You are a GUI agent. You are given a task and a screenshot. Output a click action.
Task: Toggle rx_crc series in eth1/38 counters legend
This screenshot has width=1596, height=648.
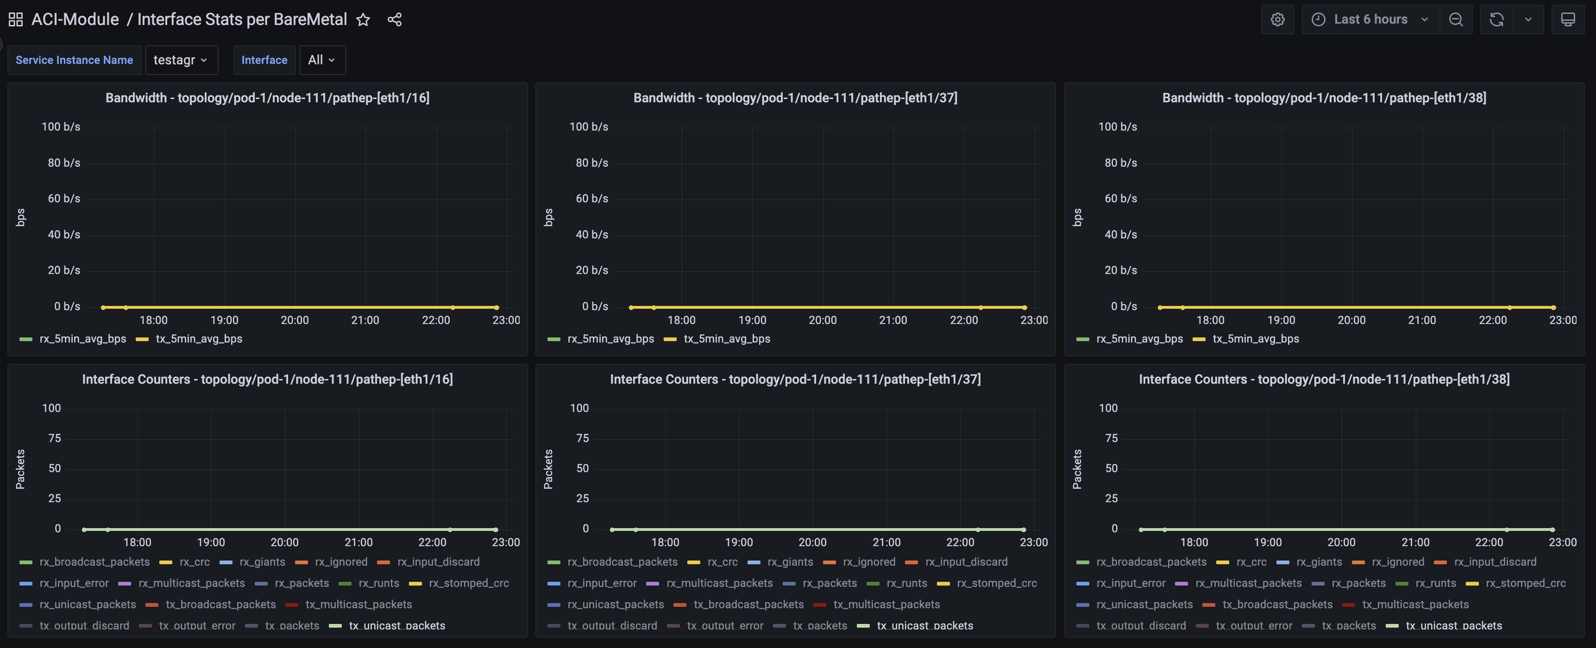coord(1251,562)
